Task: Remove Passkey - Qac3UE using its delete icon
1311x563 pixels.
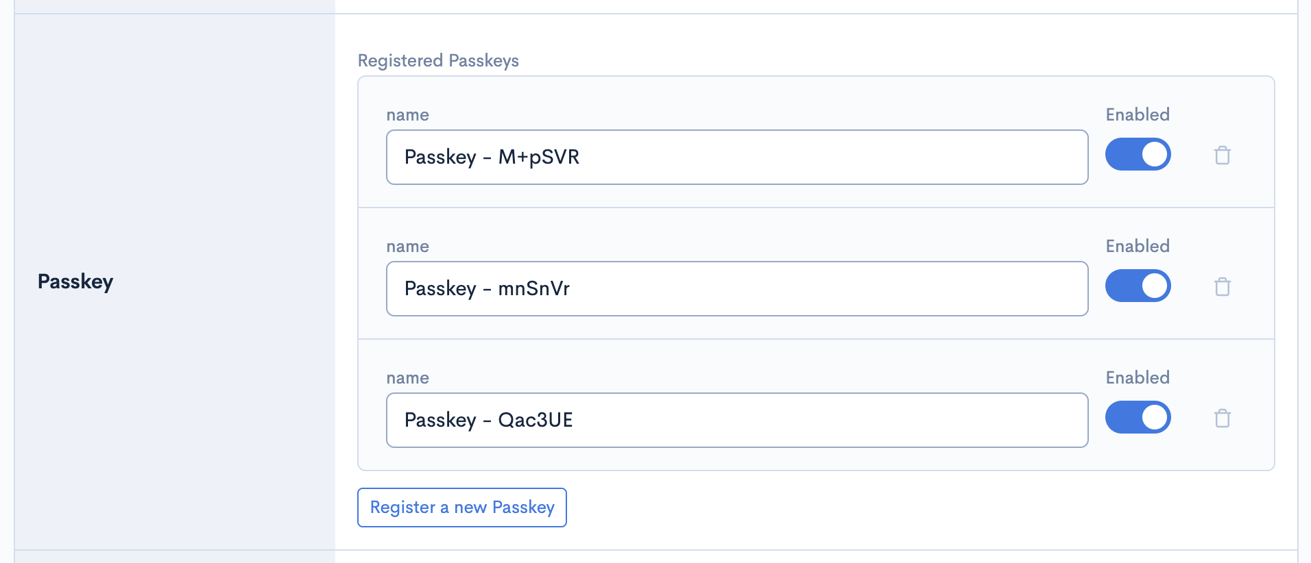Action: pos(1223,418)
